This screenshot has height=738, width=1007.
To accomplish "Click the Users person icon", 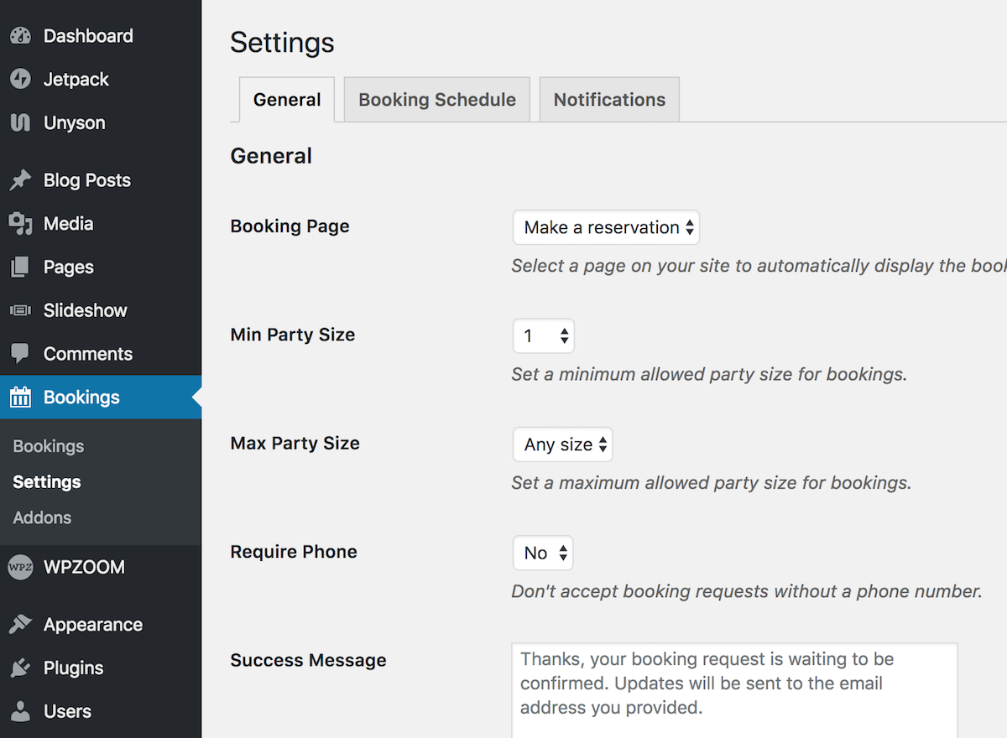I will tap(20, 712).
